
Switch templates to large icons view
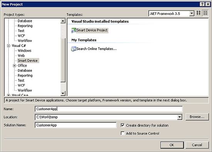(x=199, y=13)
